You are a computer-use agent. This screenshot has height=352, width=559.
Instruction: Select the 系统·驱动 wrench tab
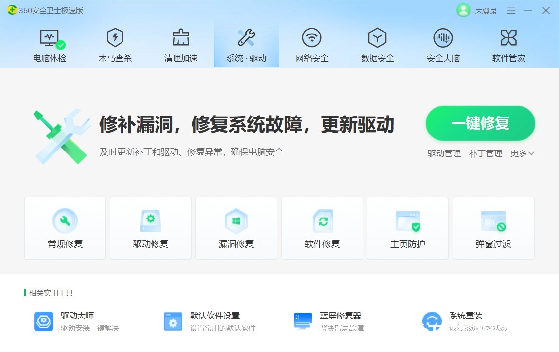246,45
